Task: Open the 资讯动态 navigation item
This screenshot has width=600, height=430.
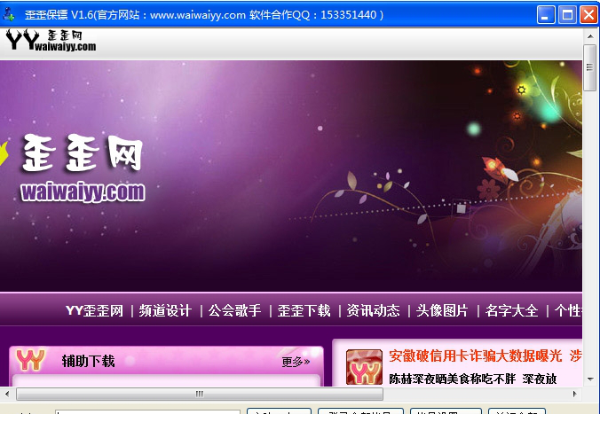Action: click(373, 310)
